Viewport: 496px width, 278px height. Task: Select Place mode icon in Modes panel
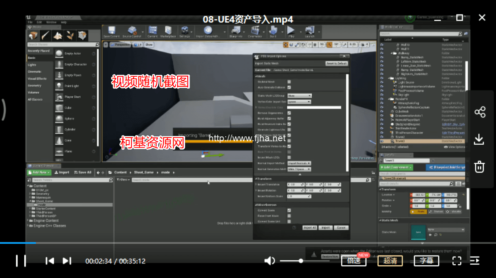point(33,35)
